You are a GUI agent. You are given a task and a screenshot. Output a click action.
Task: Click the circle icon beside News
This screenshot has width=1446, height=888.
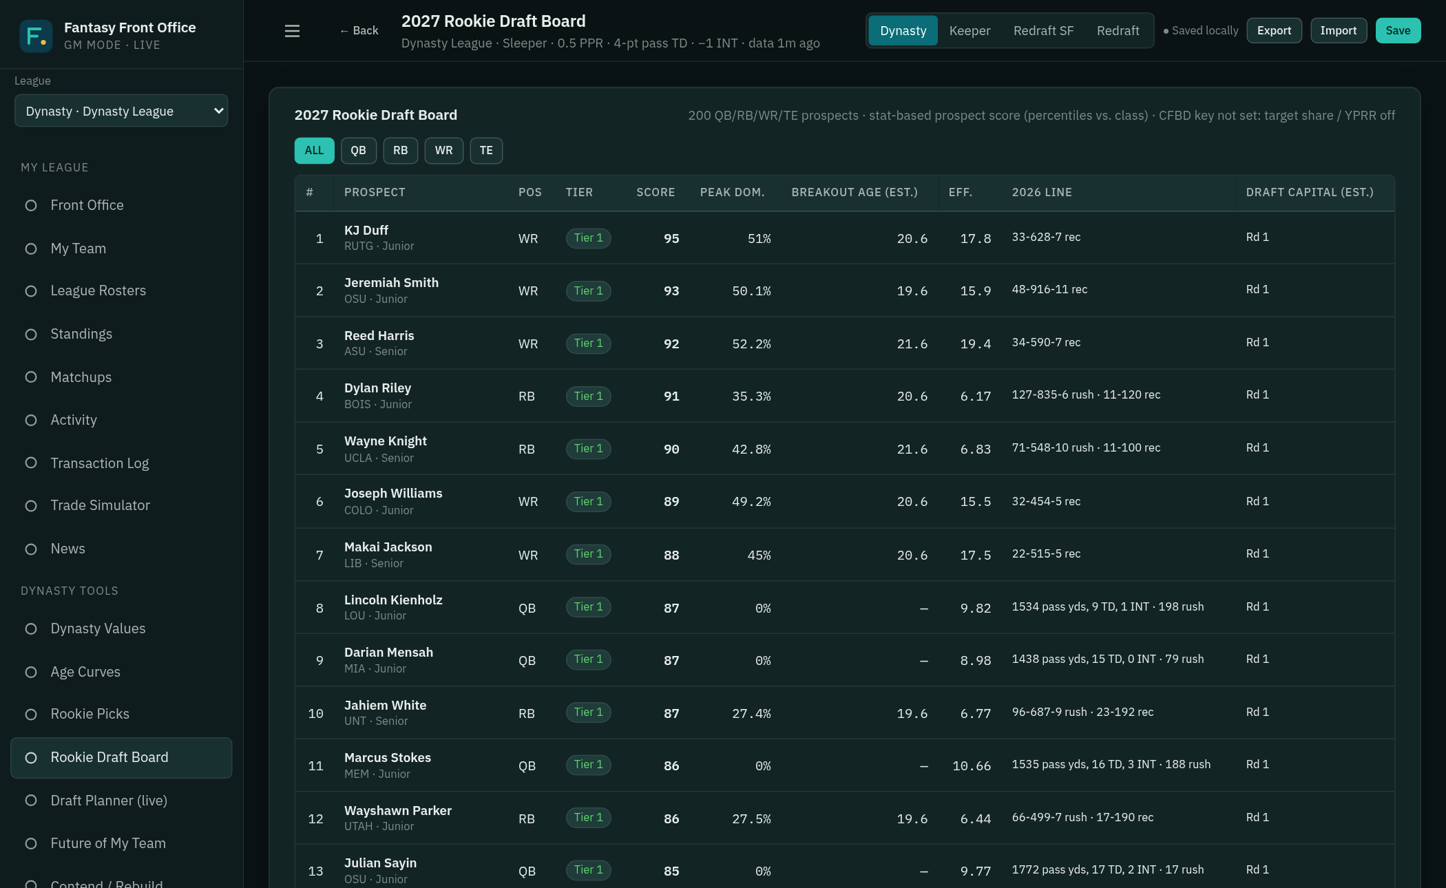coord(31,549)
